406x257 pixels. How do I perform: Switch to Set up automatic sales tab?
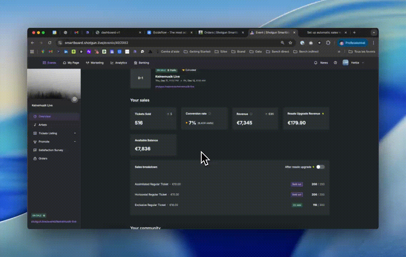(x=324, y=32)
